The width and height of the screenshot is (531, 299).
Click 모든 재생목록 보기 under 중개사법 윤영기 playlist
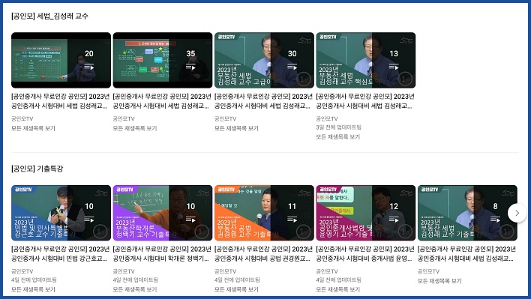tap(338, 289)
